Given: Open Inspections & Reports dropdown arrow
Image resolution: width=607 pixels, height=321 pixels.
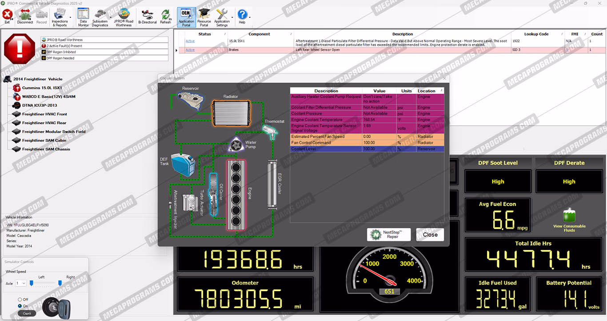Looking at the screenshot, I should coord(70,18).
